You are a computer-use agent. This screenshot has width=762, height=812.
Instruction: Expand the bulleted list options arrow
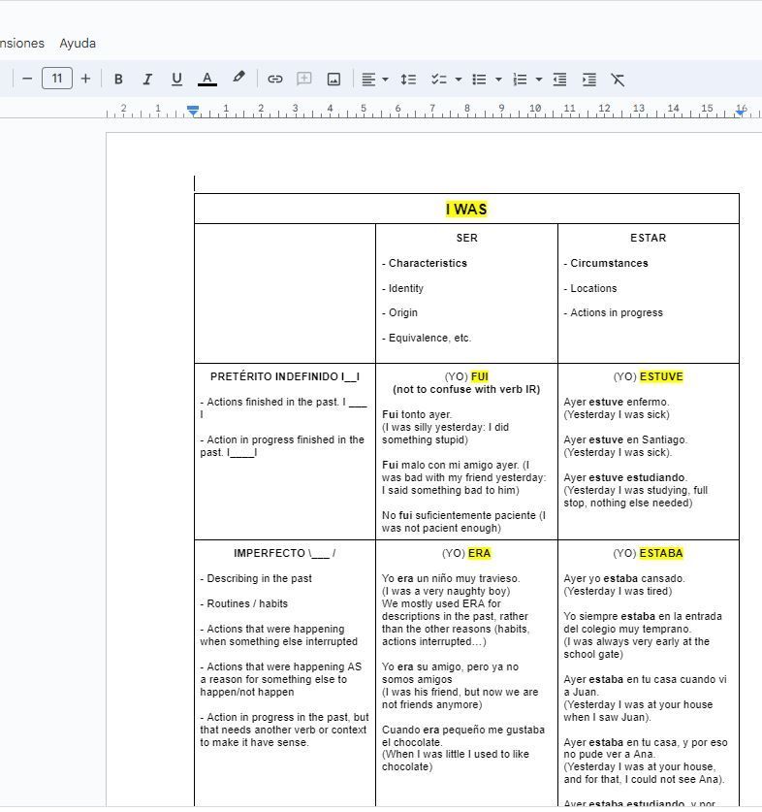coord(498,80)
